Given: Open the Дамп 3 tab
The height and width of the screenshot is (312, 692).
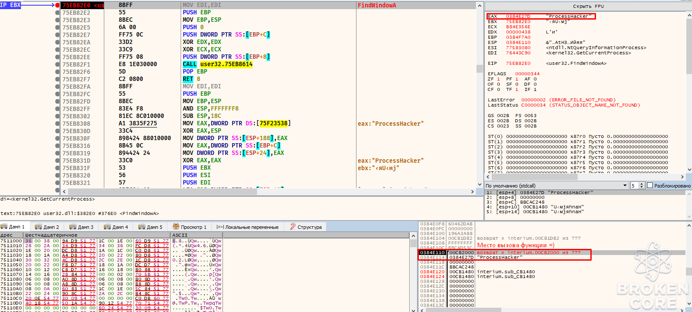Looking at the screenshot, I should 82,227.
